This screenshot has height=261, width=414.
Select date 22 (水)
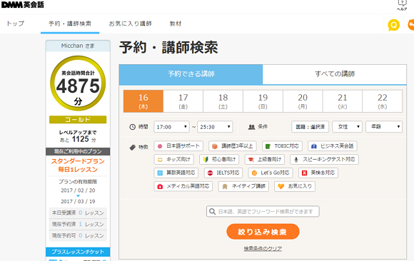coord(383,101)
